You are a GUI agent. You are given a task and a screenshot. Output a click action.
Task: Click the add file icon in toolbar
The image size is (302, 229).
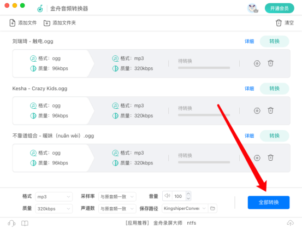pyautogui.click(x=13, y=23)
